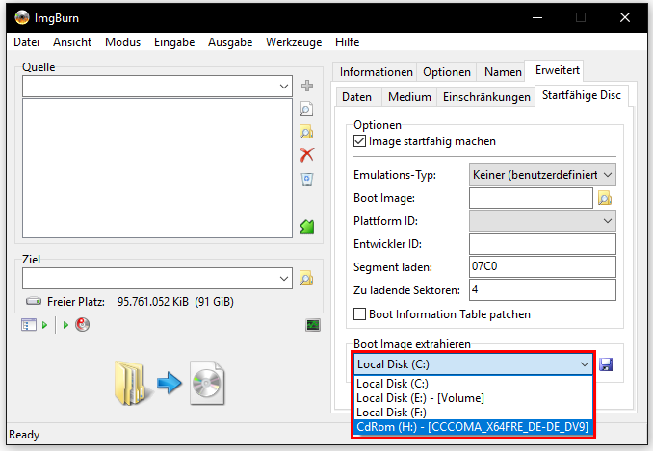
Task: Open the Quelle source dropdown
Action: click(x=284, y=86)
